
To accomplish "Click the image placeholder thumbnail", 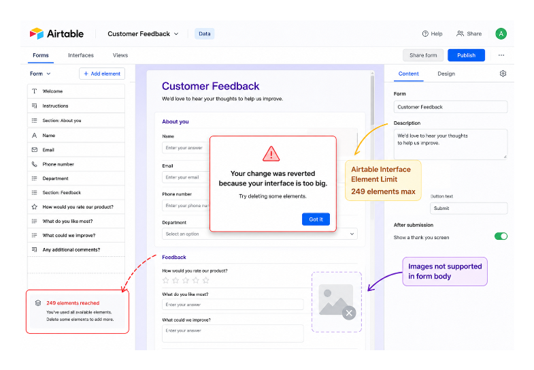I will point(335,299).
